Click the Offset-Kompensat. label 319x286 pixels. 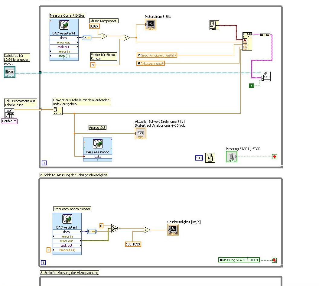coord(104,21)
